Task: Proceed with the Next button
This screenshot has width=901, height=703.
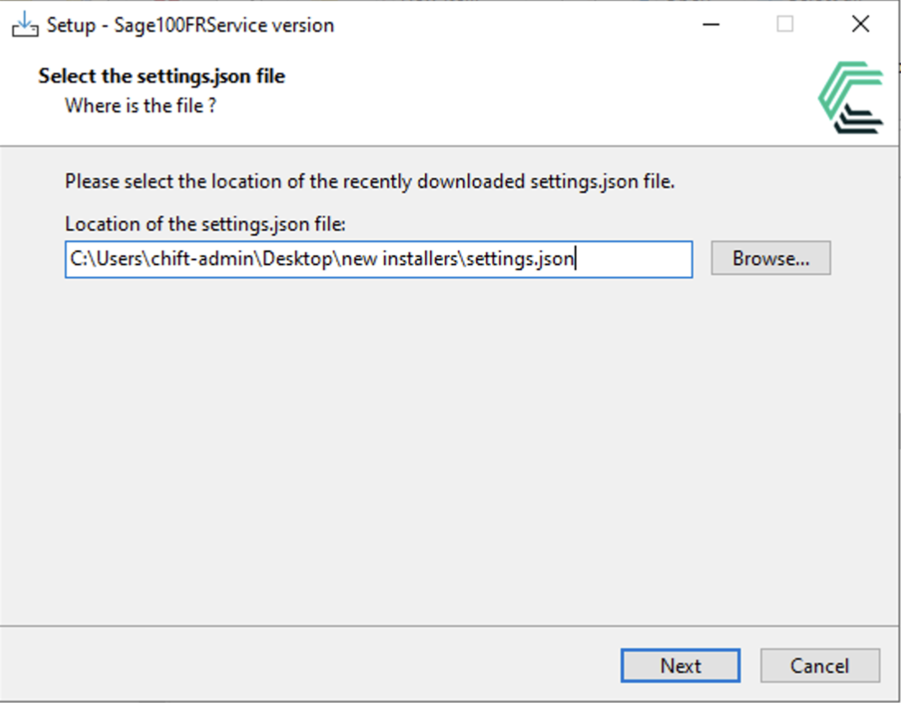Action: tap(680, 666)
